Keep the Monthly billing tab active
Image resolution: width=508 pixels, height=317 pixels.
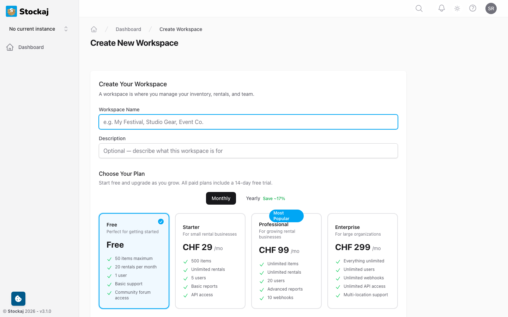pos(221,198)
